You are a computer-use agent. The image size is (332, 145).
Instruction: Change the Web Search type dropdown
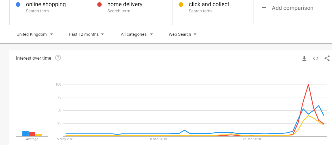(182, 34)
